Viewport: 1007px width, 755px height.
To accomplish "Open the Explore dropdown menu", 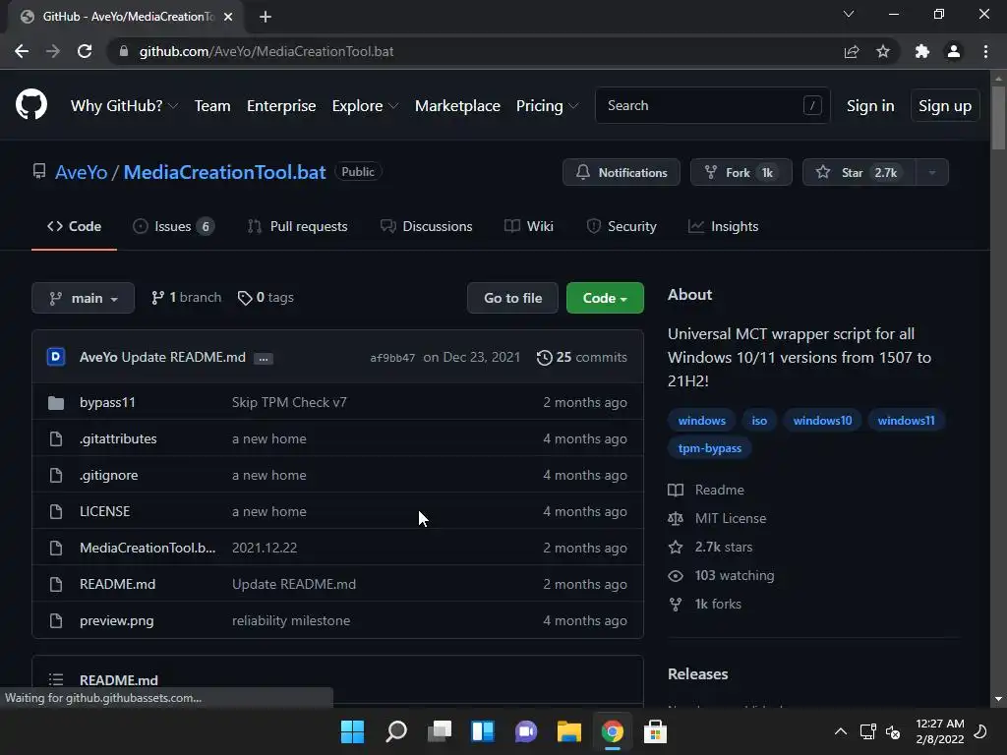I will pos(365,106).
